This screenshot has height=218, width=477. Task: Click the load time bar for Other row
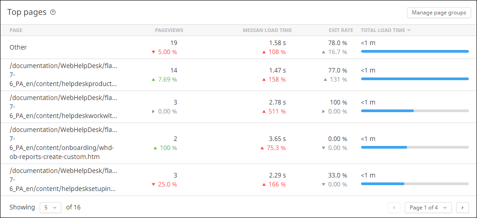[415, 51]
